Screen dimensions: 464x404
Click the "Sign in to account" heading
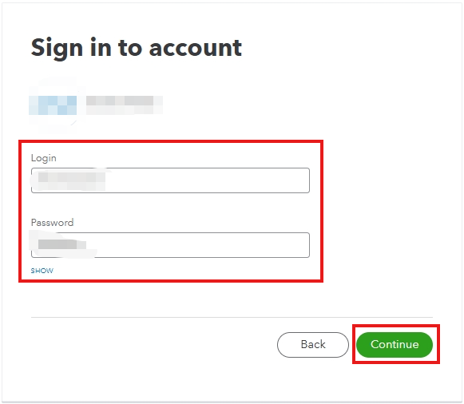tap(137, 48)
